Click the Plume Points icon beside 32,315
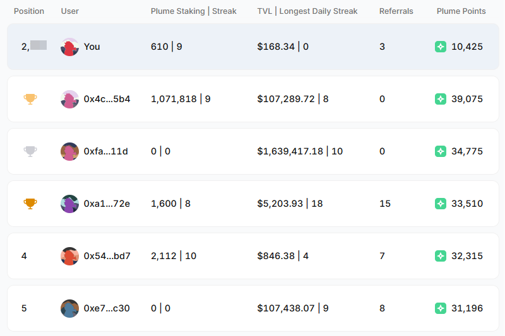This screenshot has width=505, height=336. point(441,256)
